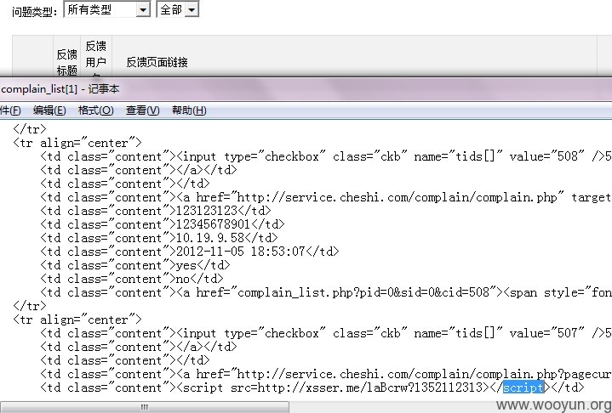This screenshot has width=612, height=413.
Task: Click the IP address 10.19.9.58
Action: click(210, 238)
